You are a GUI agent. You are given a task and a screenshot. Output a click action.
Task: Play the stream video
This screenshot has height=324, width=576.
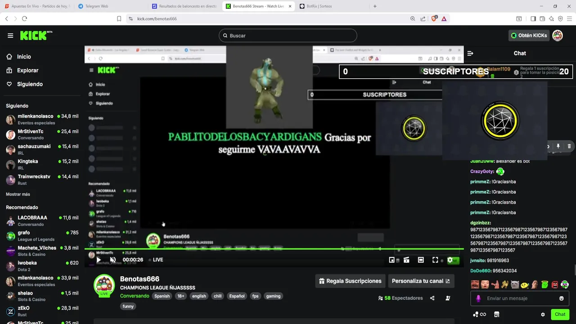(x=99, y=260)
